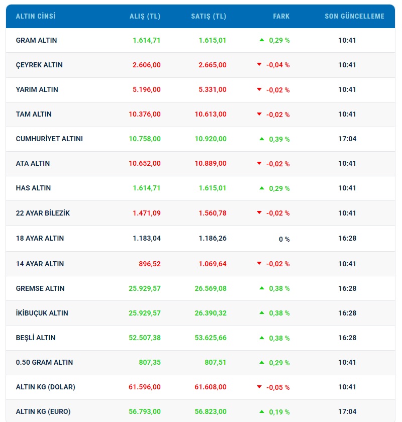Click CUMHURİYET ALTINI buying price 10.758,00
Image resolution: width=402 pixels, height=422 pixels.
[145, 139]
